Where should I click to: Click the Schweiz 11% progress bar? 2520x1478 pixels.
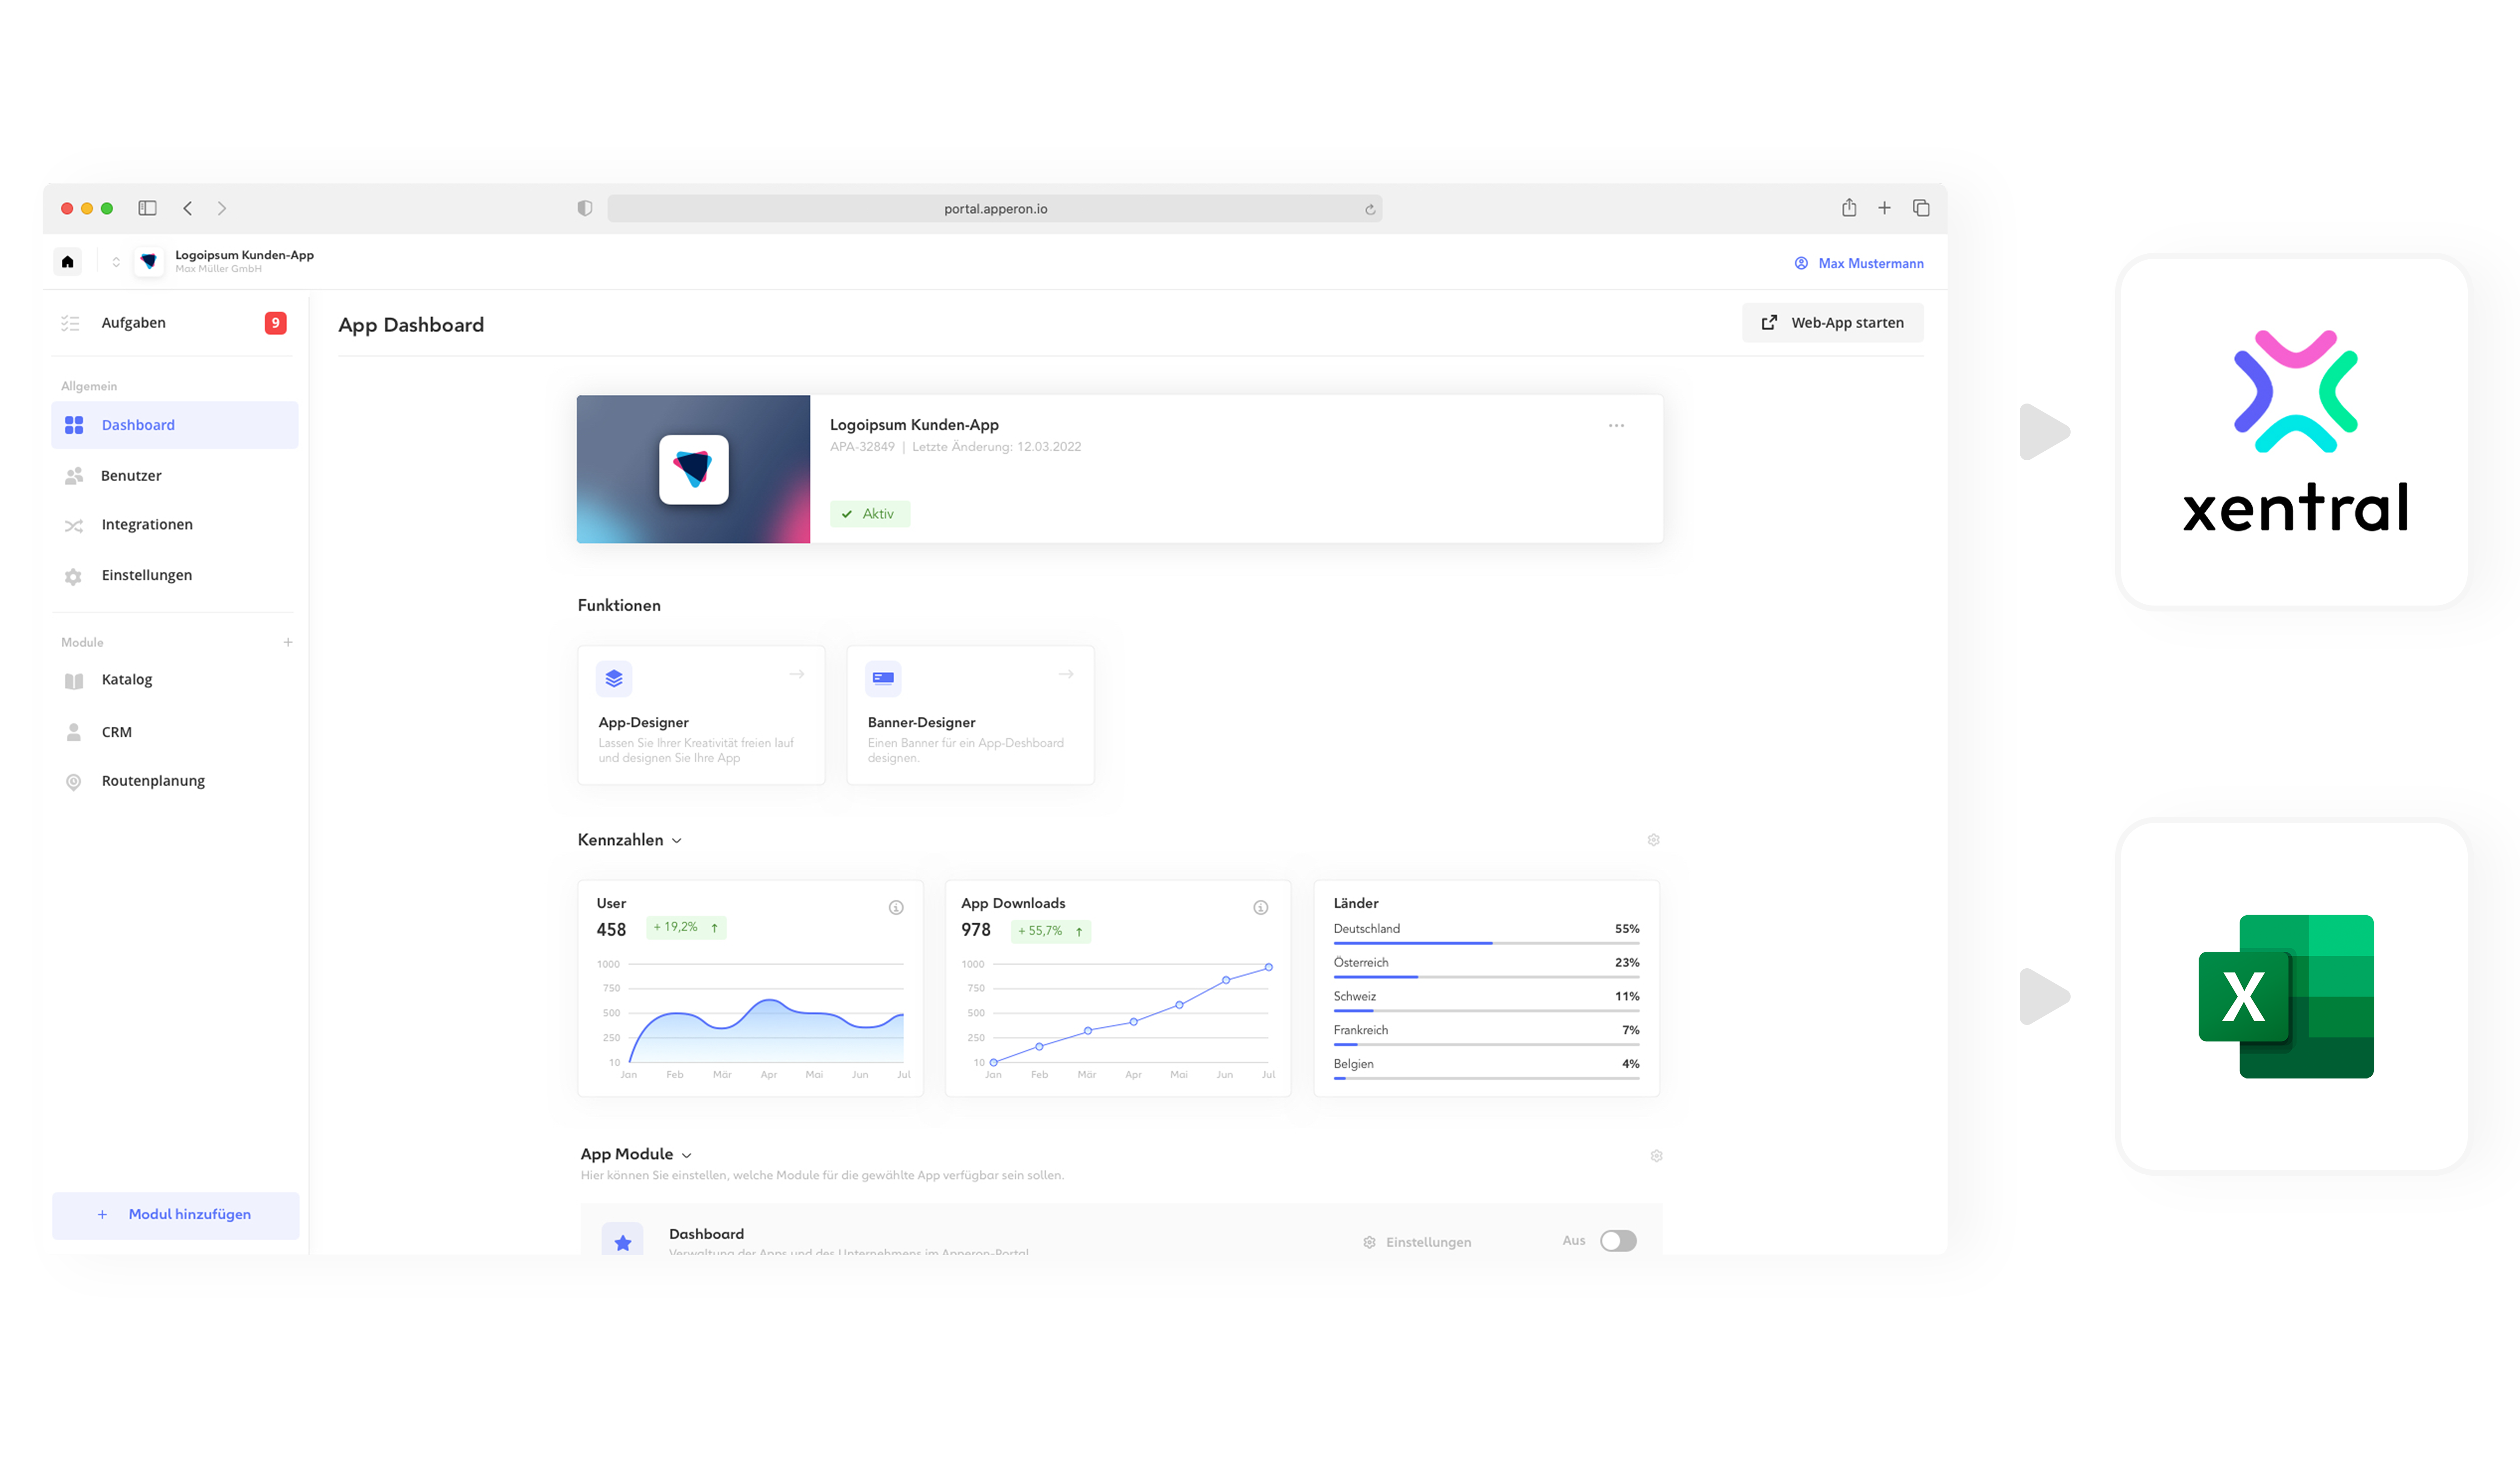[1486, 1011]
